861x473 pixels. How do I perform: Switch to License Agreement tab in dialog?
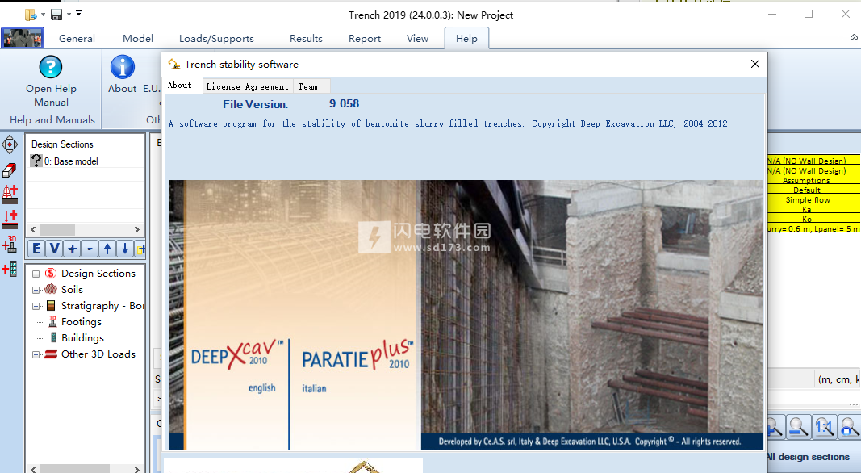coord(247,86)
